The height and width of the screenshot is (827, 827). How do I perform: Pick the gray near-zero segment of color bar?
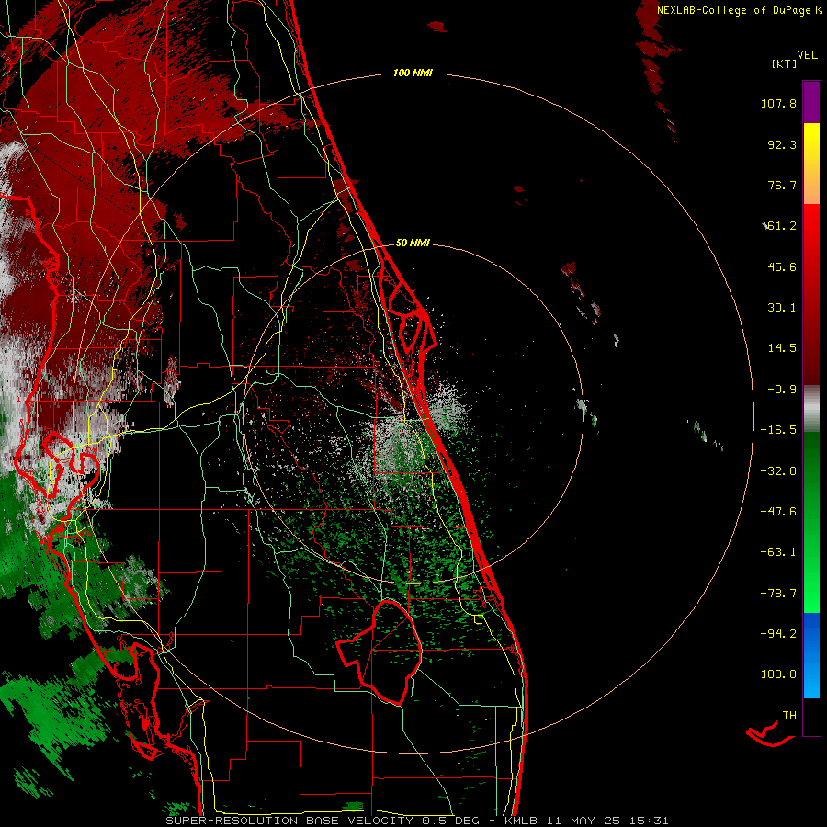coord(811,409)
